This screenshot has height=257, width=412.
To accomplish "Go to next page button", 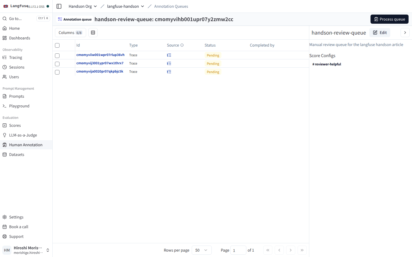I will tap(291, 250).
